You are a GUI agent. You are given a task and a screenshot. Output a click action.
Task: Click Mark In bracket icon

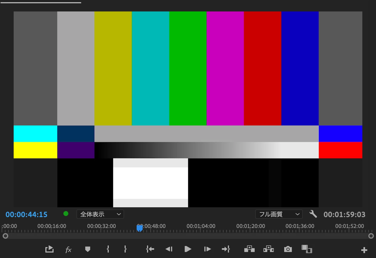point(108,249)
